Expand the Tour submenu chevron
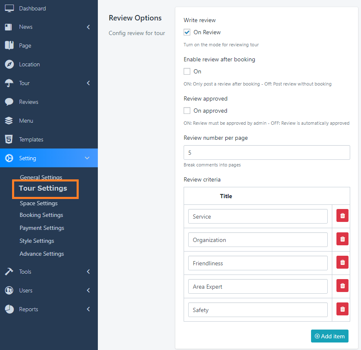The height and width of the screenshot is (350, 361). (x=88, y=83)
